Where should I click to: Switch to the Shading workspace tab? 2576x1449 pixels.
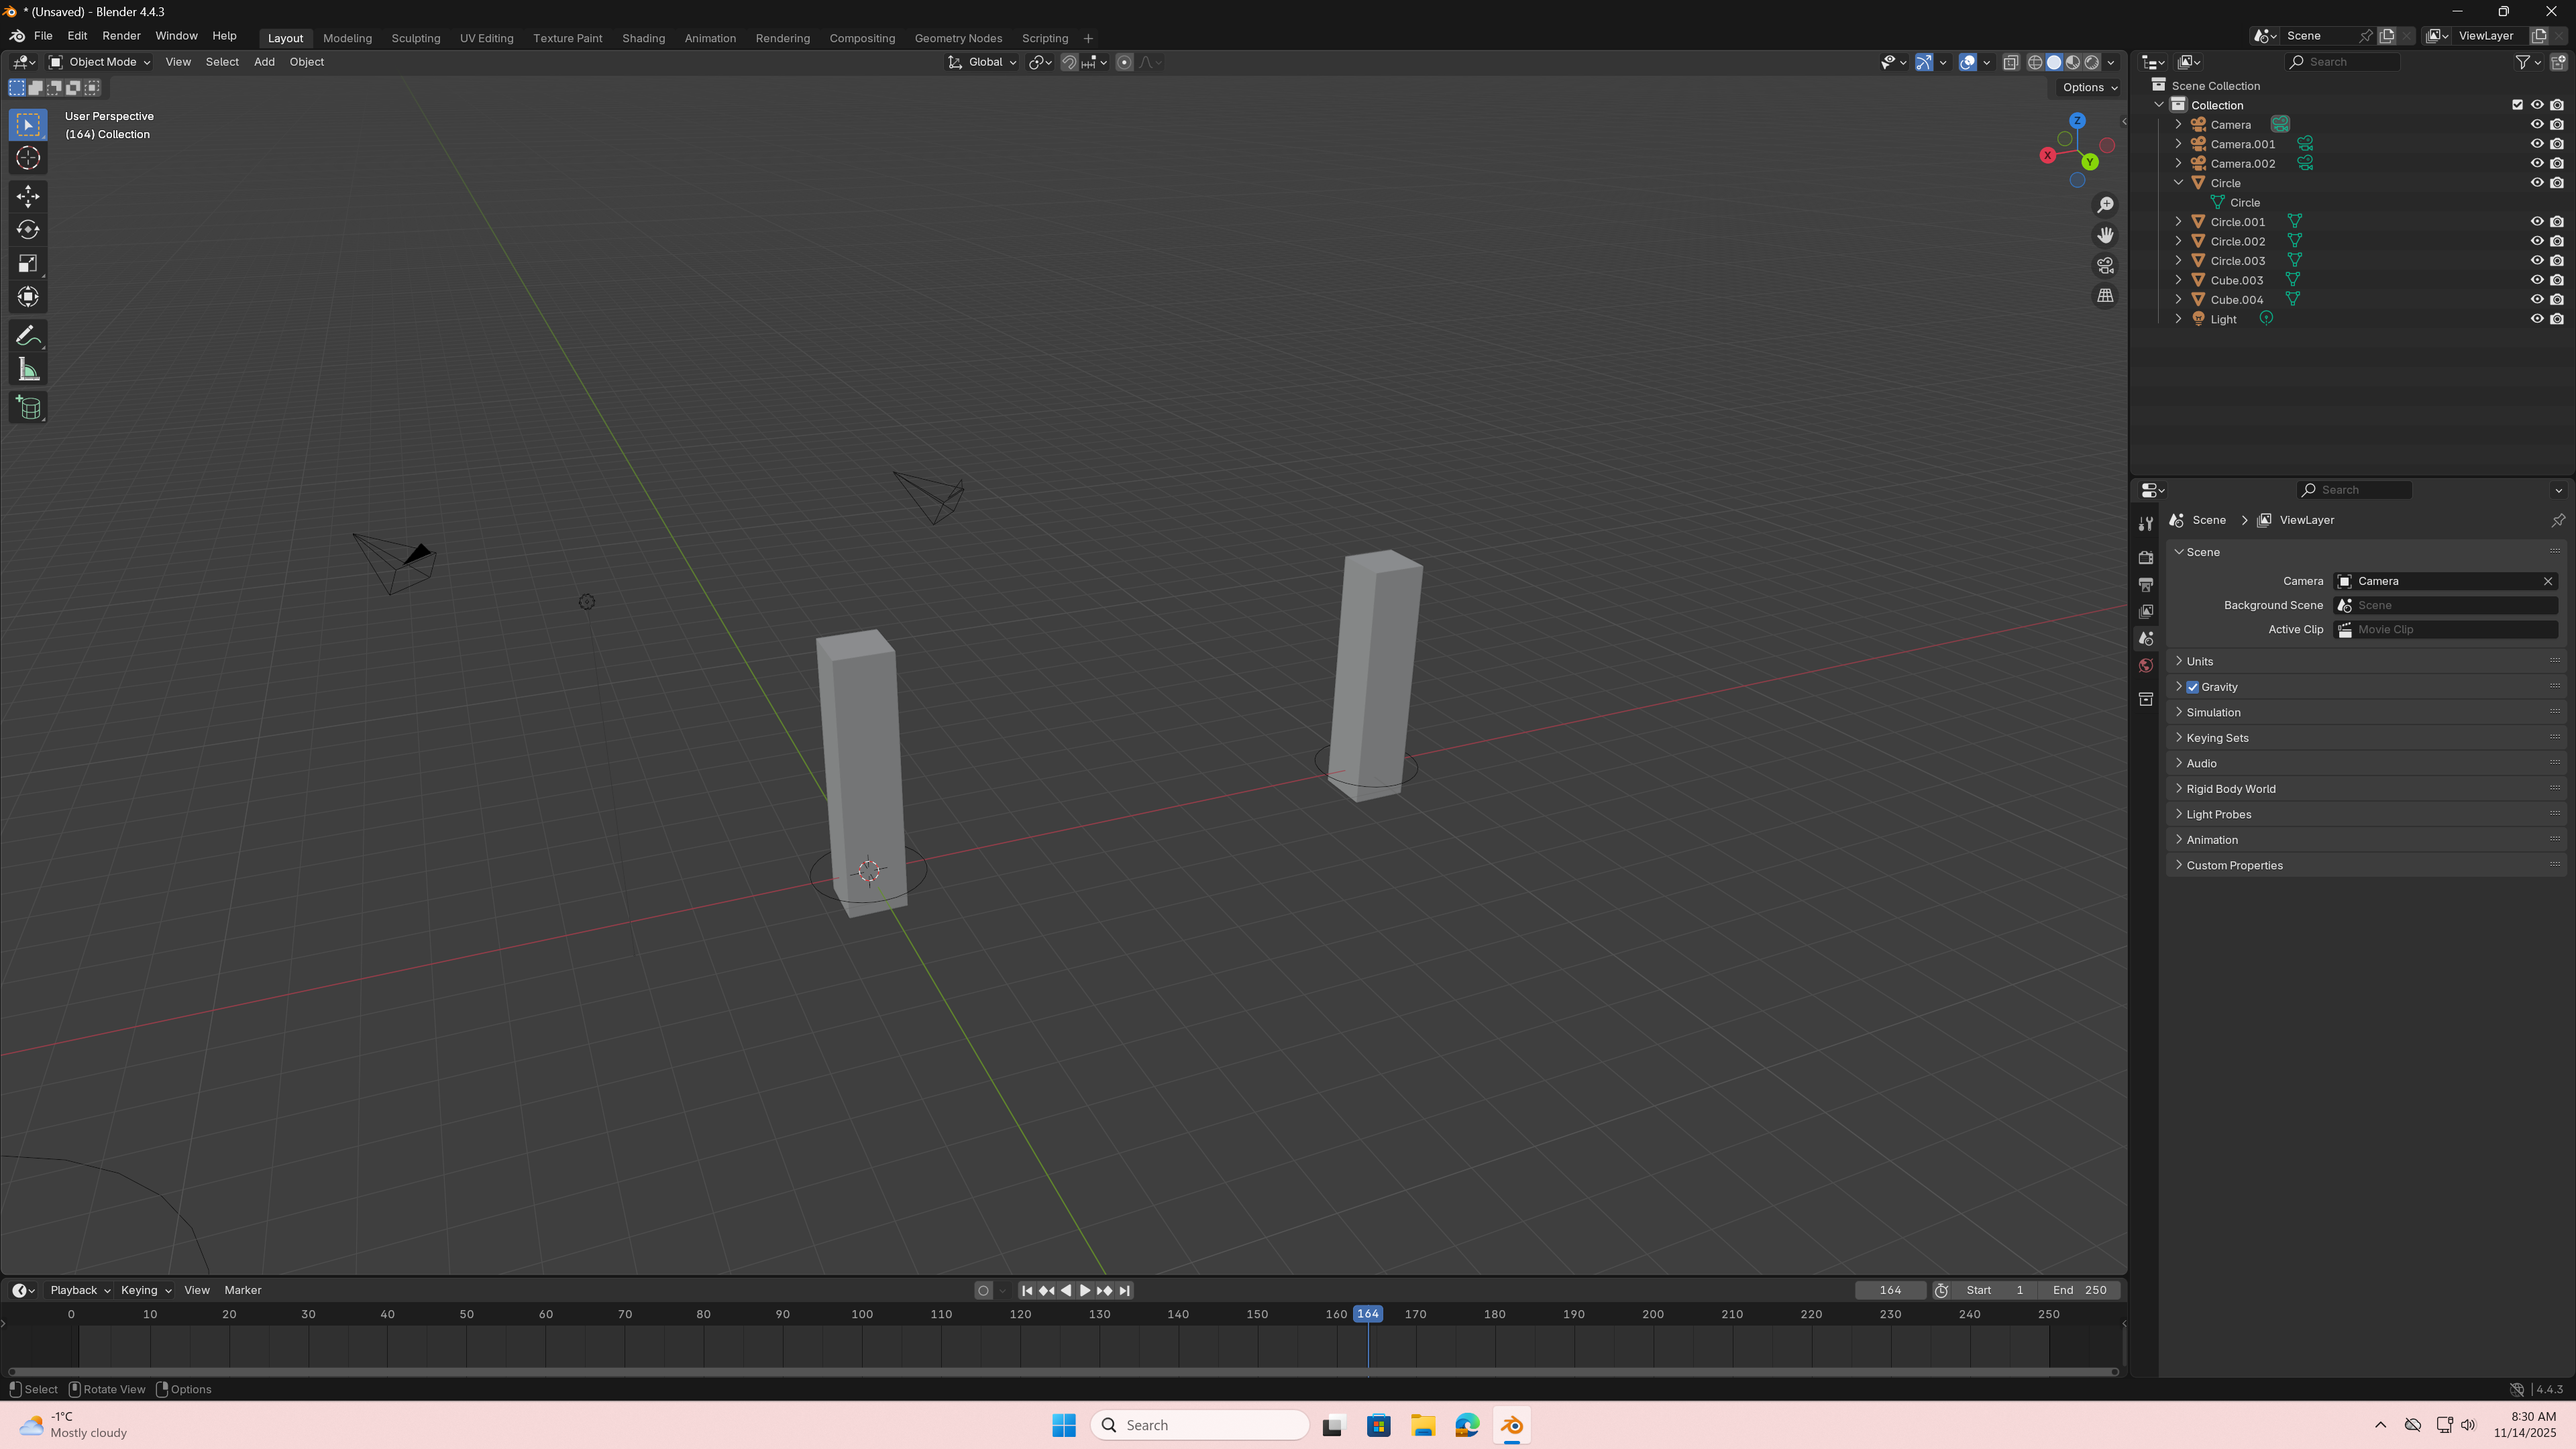643,38
